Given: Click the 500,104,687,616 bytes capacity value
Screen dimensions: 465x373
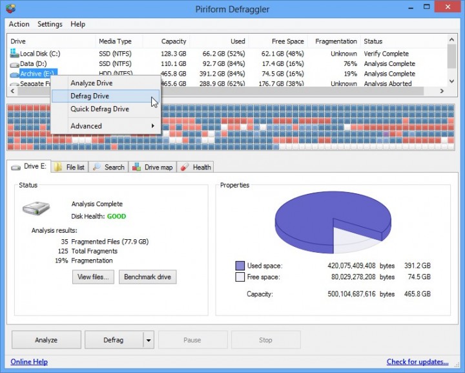Looking at the screenshot, I should (x=361, y=294).
